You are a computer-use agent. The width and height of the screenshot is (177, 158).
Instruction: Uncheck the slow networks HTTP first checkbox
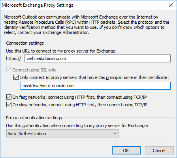pos(9,105)
